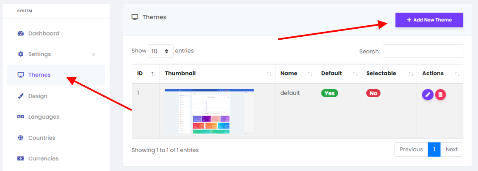Click the purple pencil edit icon
This screenshot has height=171, width=478.
tap(428, 95)
